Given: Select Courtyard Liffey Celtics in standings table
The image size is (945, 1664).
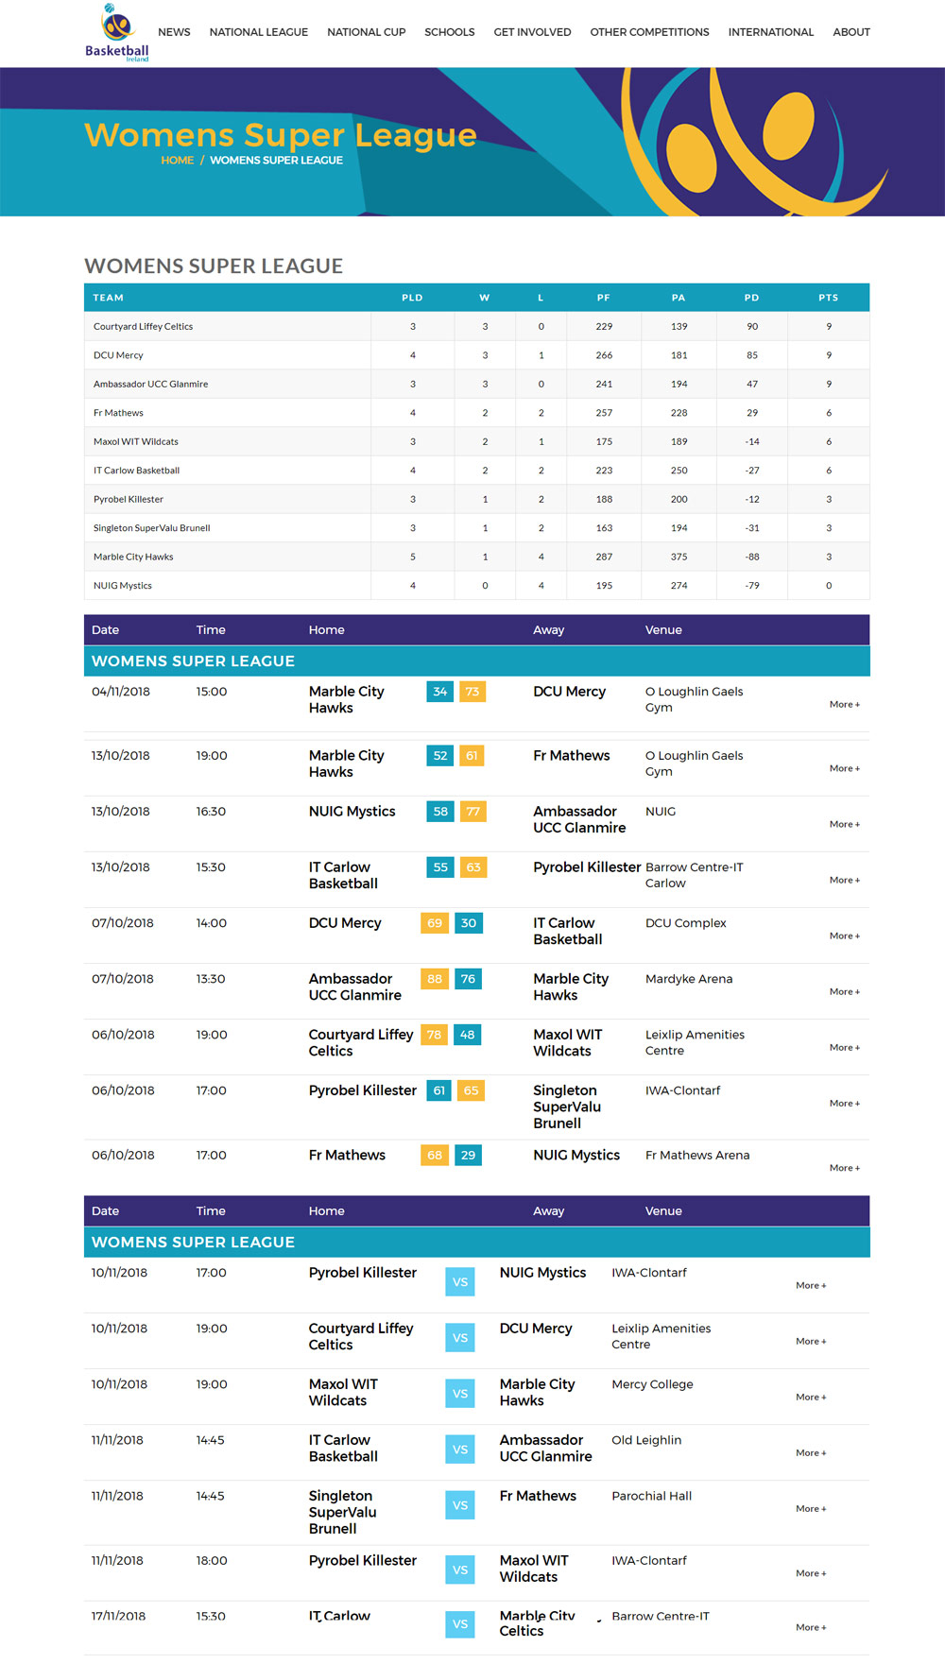Looking at the screenshot, I should point(143,327).
